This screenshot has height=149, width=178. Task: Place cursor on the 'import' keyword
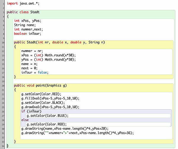tap(12, 4)
